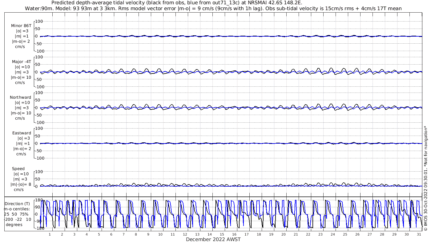
Task: Click the '25 50 75%' centile header
Action: [16, 214]
